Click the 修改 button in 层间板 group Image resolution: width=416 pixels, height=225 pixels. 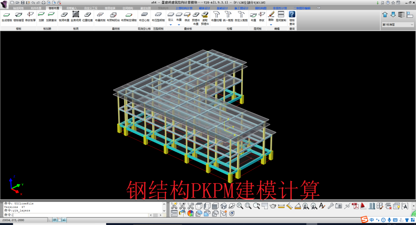click(x=262, y=17)
